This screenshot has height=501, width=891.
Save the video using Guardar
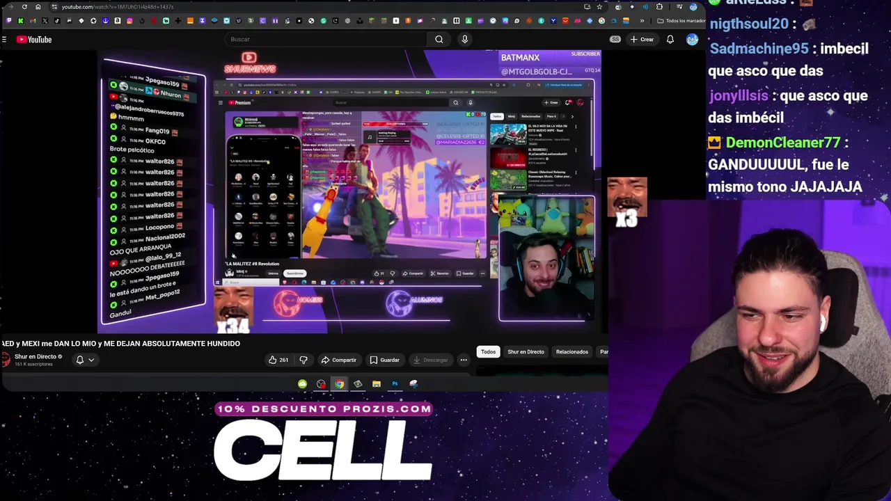click(384, 360)
